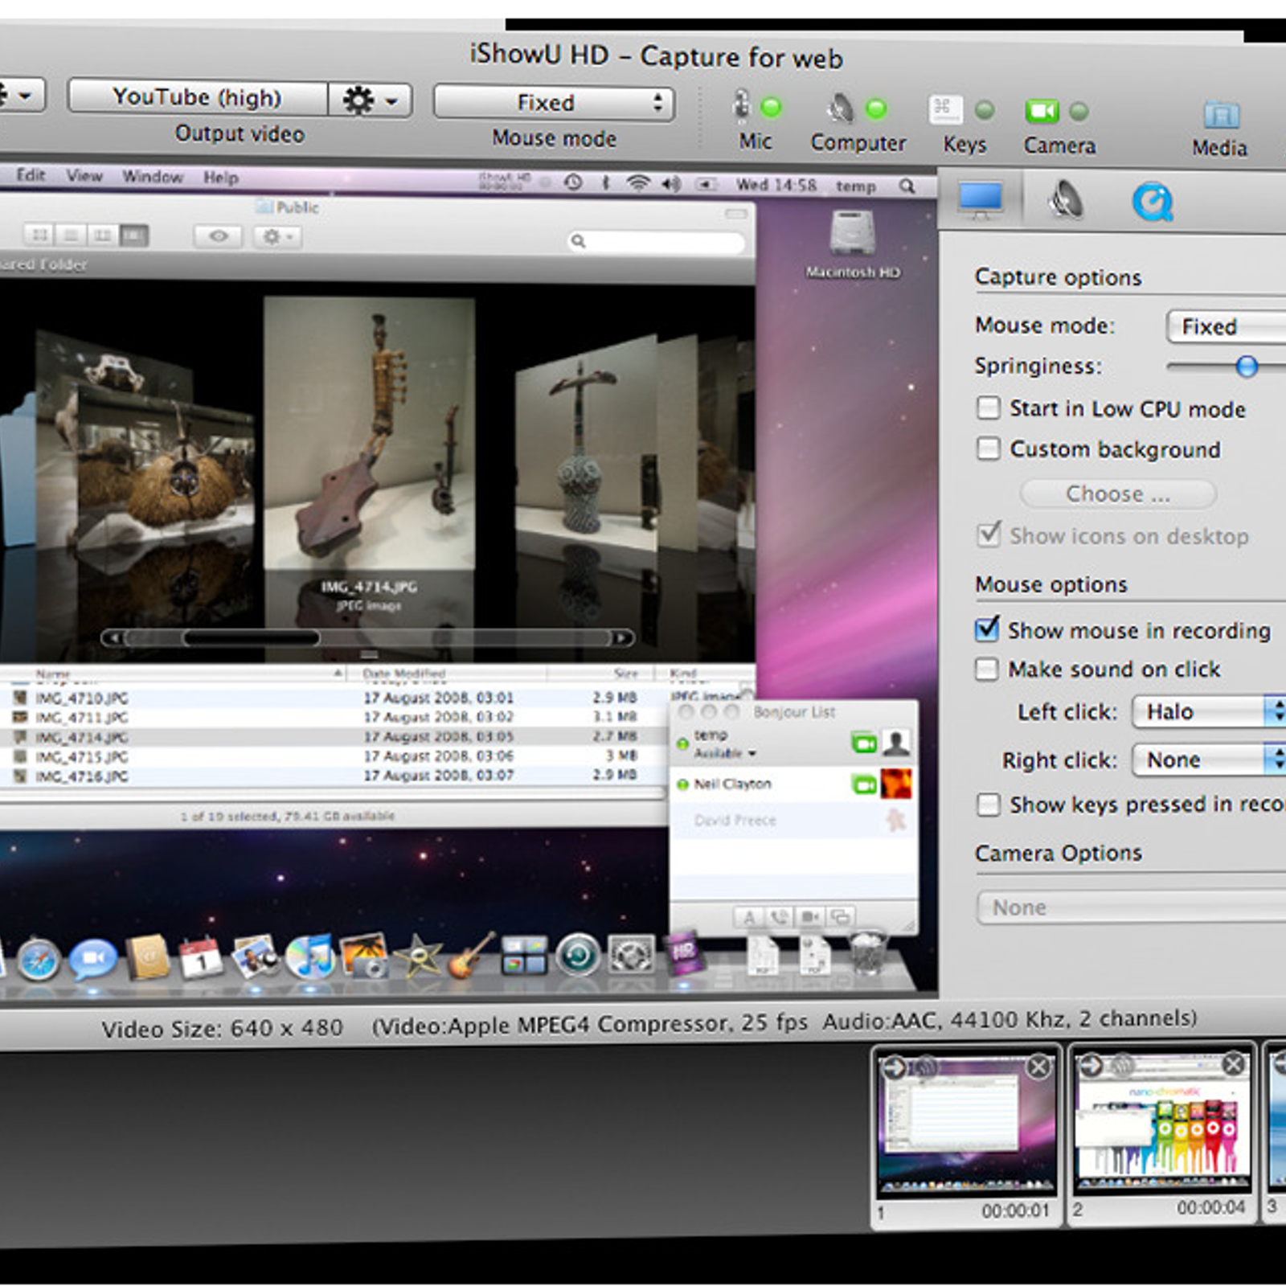1286x1286 pixels.
Task: Click the Choose ... background button
Action: click(x=1118, y=494)
